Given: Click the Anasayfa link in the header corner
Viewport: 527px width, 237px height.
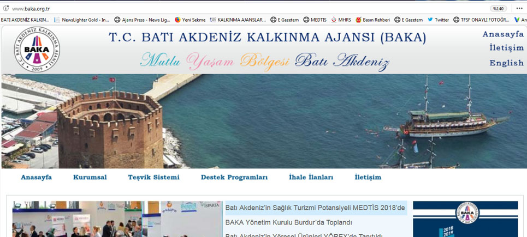Looking at the screenshot, I should 503,34.
